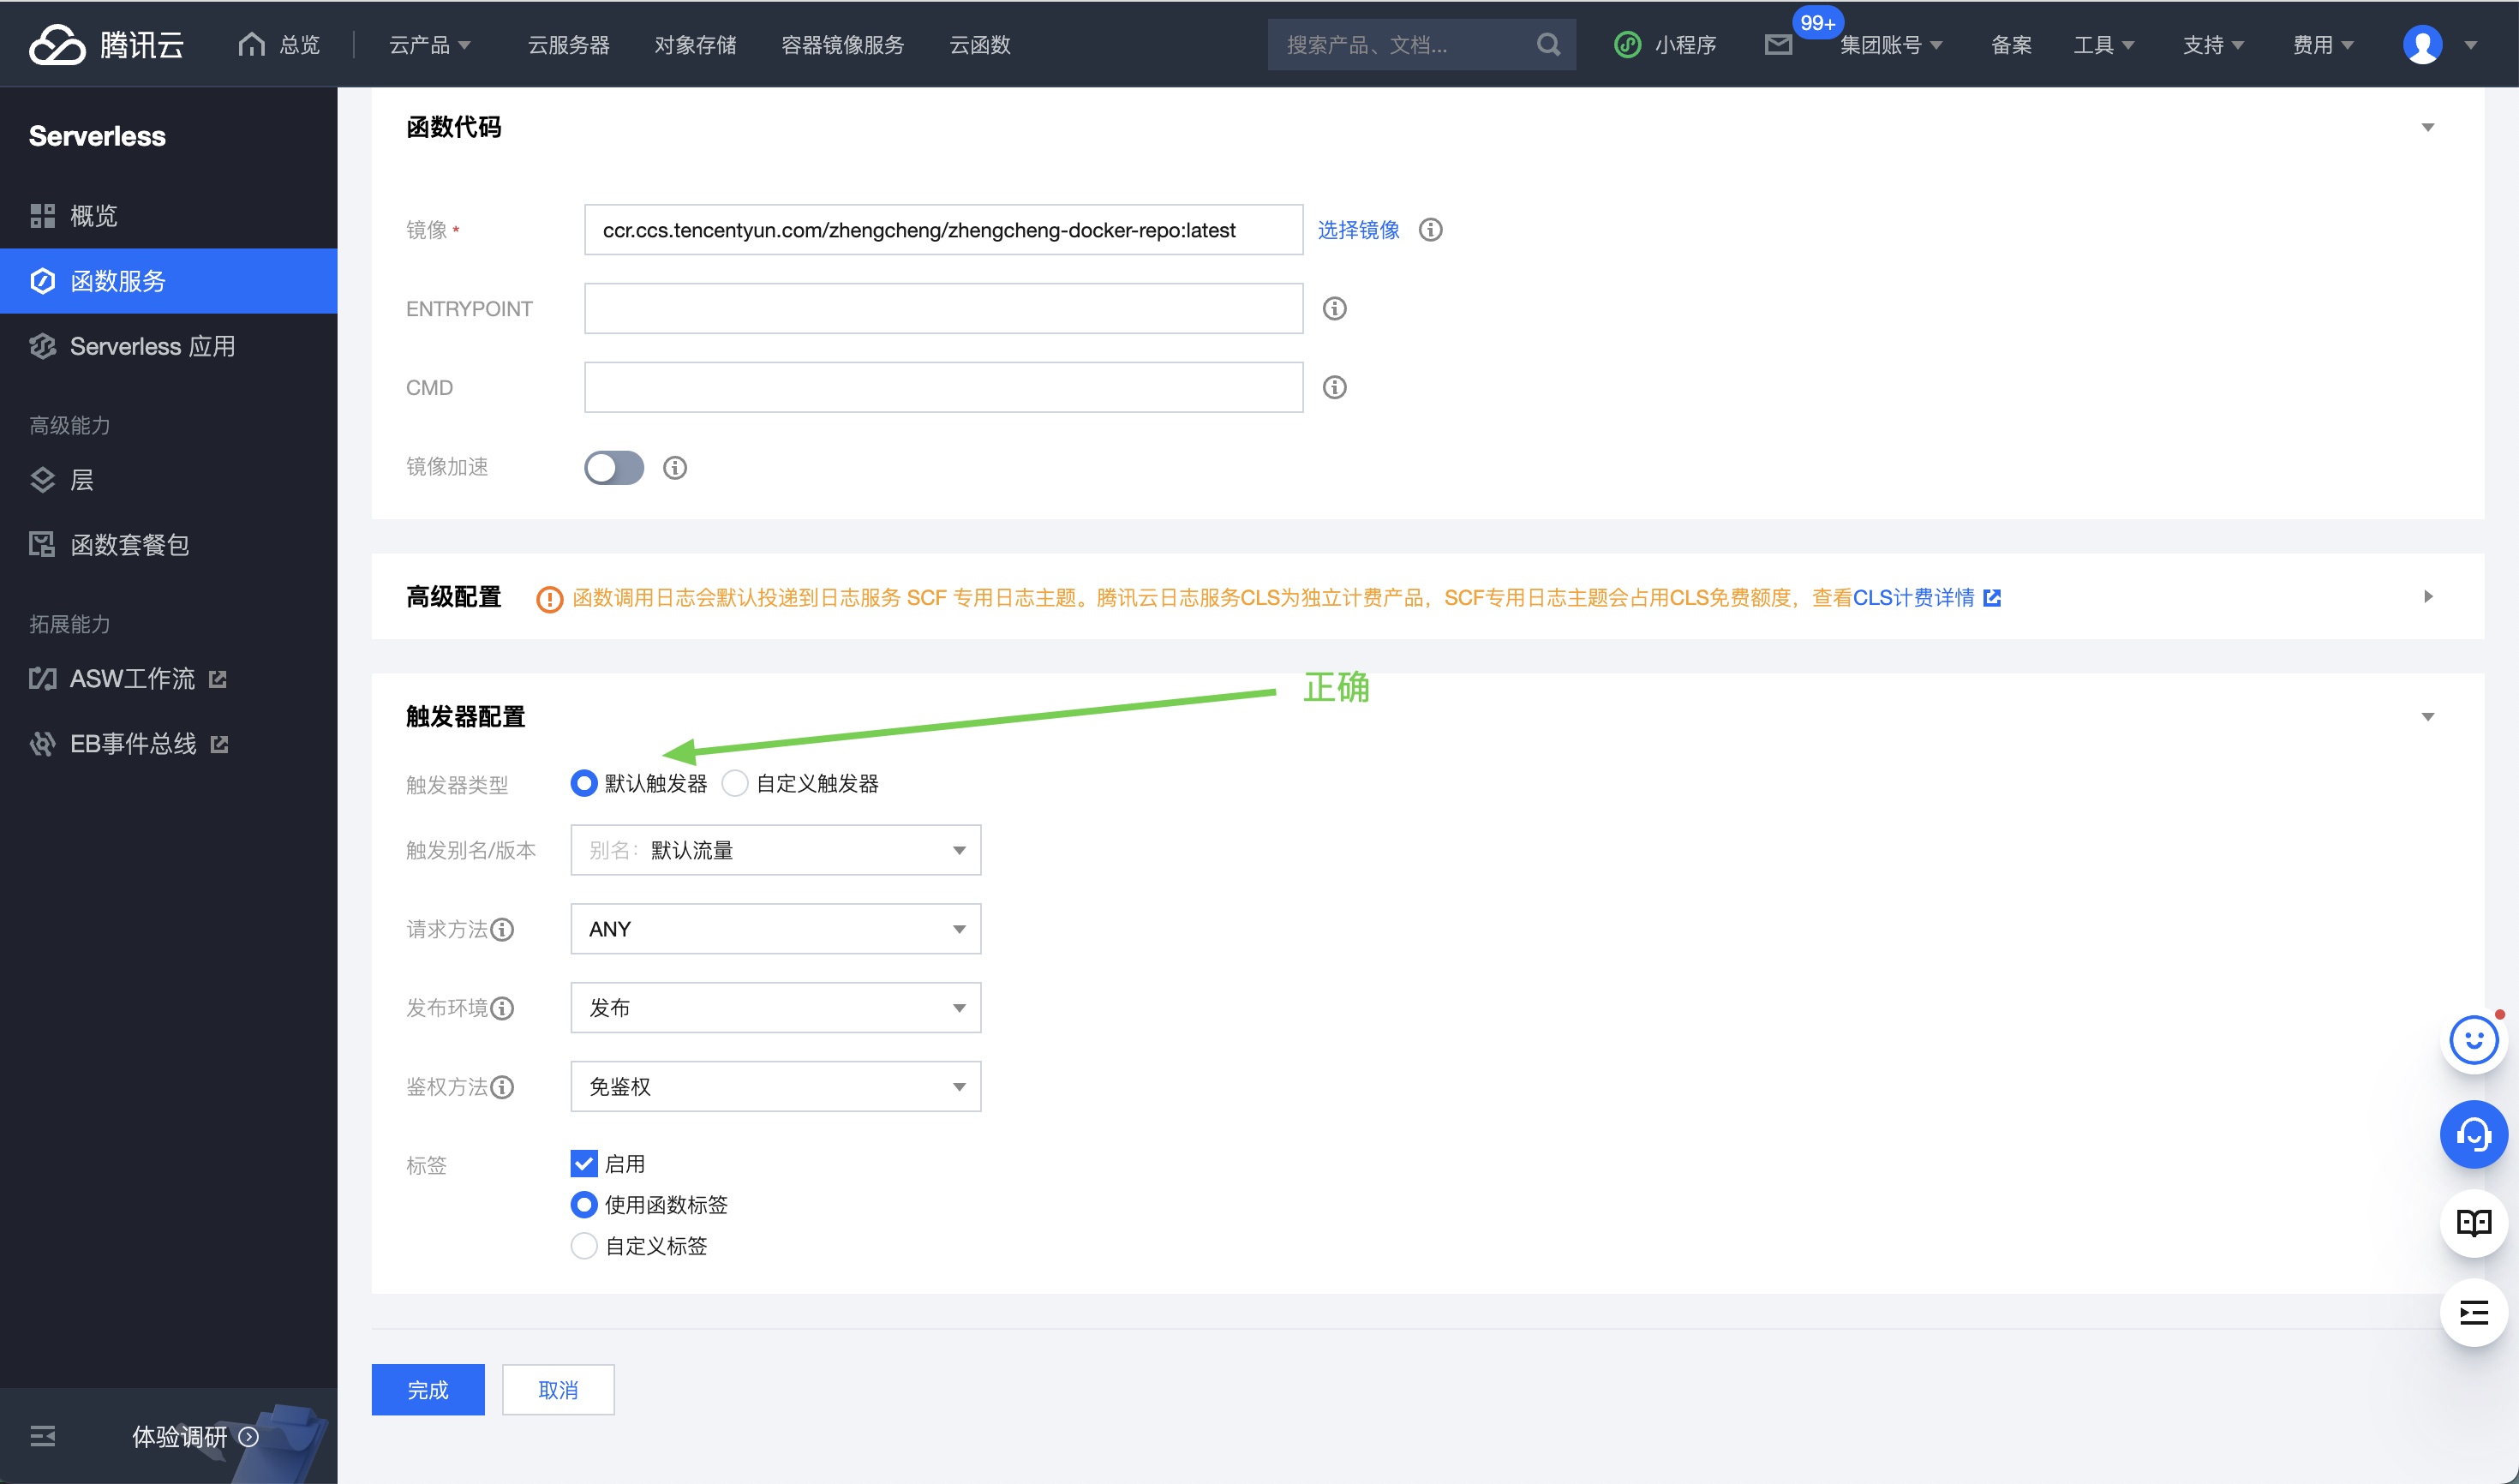This screenshot has width=2519, height=1484.
Task: Click the 选择镜像 link
Action: (1358, 230)
